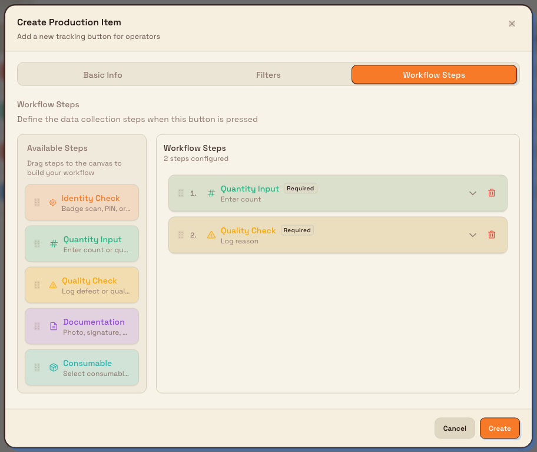Click the "Available Steps" heading
The image size is (537, 452).
pyautogui.click(x=57, y=148)
